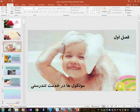Open the File tab
This screenshot has width=140, height=112.
3,5
